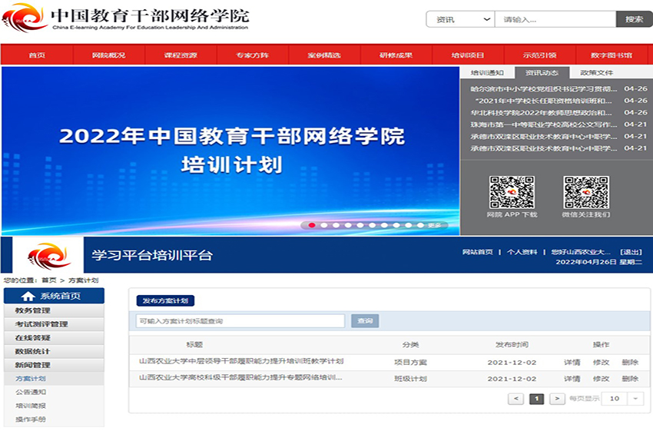
Task: Collapse the 新闻管理 sidebar section
Action: click(x=54, y=365)
